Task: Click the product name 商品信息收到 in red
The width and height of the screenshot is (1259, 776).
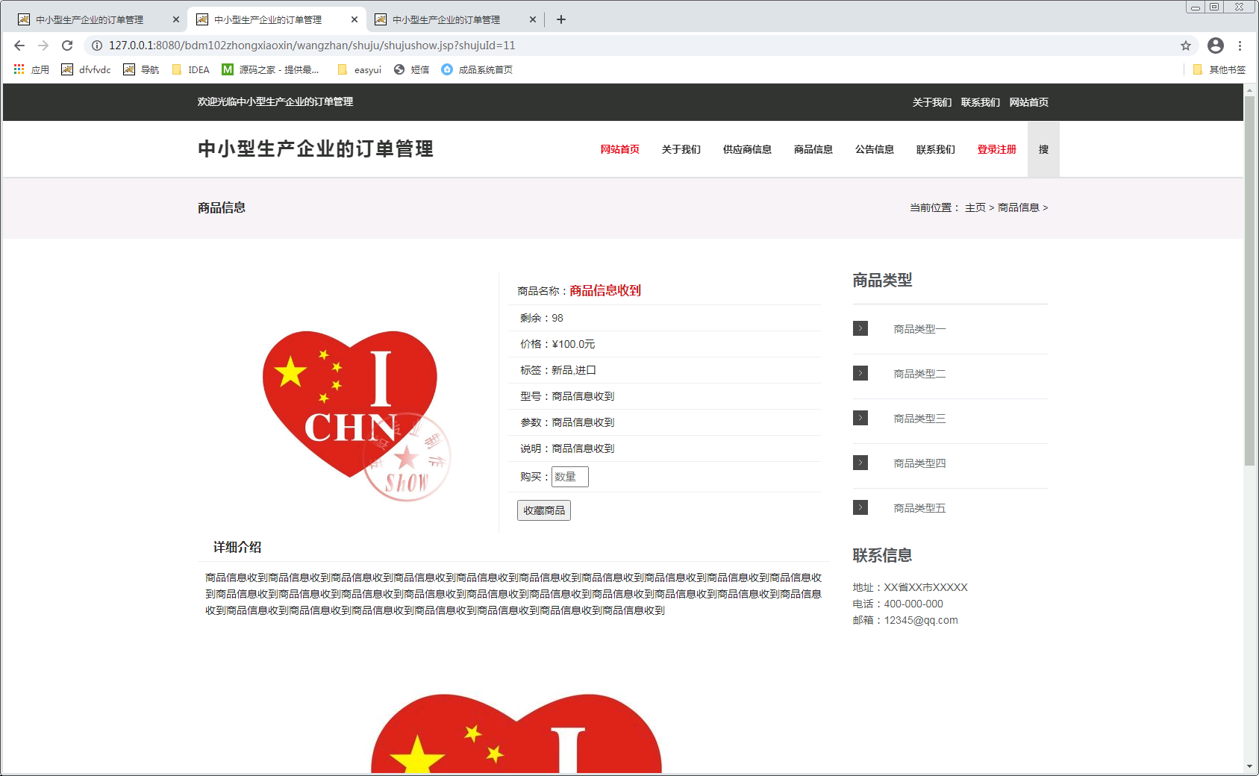Action: coord(605,290)
